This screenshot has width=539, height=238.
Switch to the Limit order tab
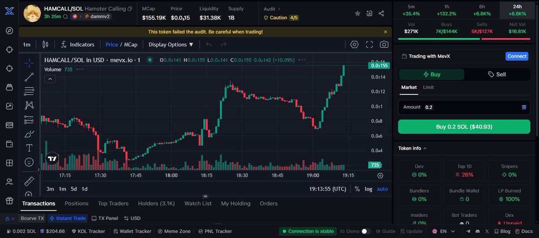click(x=429, y=87)
